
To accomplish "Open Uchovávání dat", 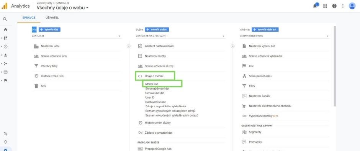I will pos(155,93).
